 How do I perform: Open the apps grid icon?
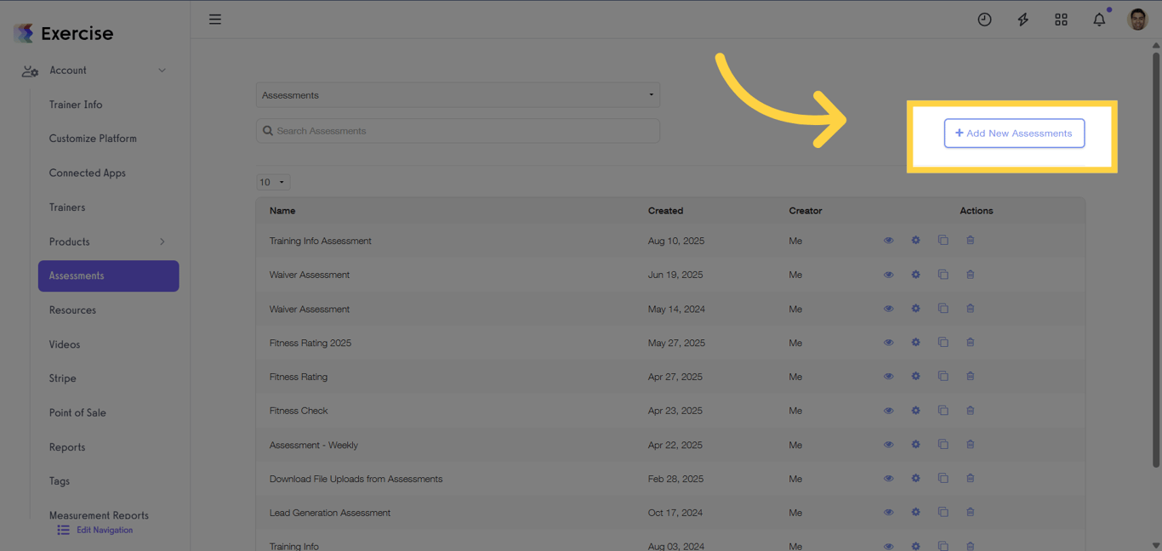click(x=1061, y=19)
